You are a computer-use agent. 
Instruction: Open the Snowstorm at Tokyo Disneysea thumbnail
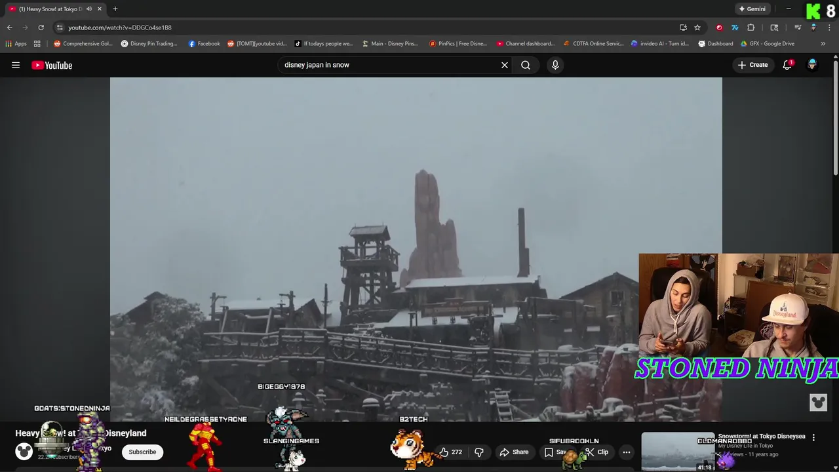pyautogui.click(x=678, y=451)
